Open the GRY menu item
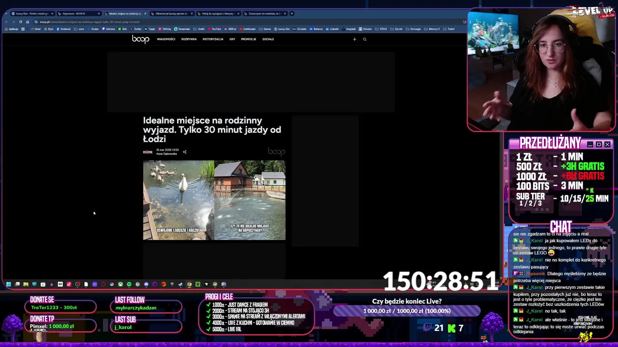This screenshot has height=347, width=618. pos(232,39)
